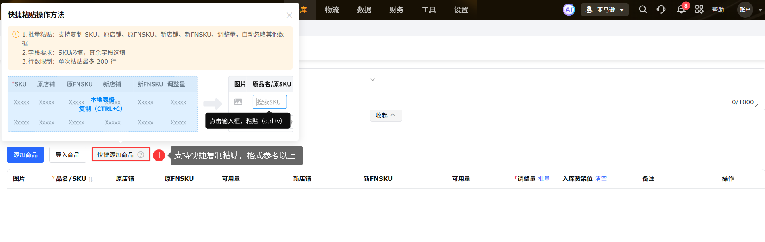Click the image placeholder icon in preview
This screenshot has height=242, width=765.
(238, 102)
